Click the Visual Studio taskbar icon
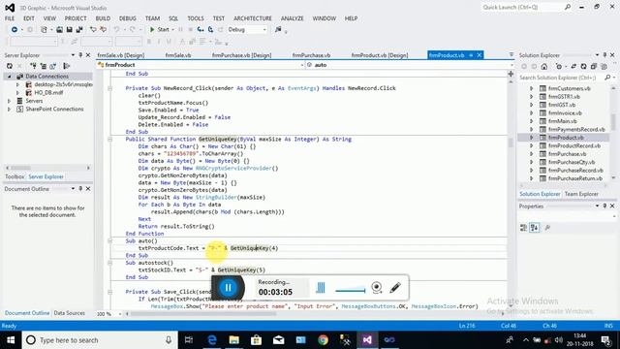The image size is (620, 349). (367, 340)
